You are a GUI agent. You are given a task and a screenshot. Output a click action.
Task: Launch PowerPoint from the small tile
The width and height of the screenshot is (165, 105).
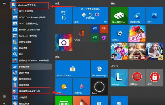point(104,29)
